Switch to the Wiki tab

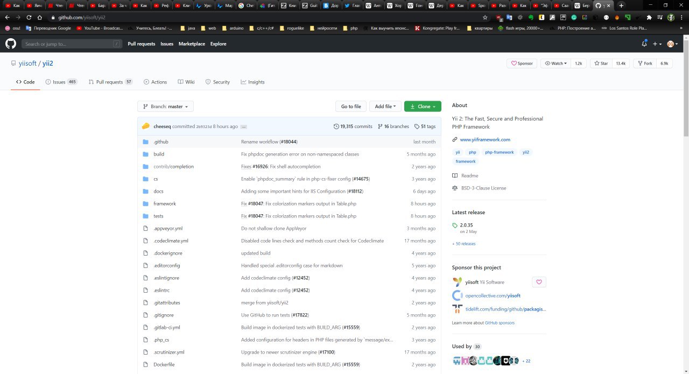tap(186, 82)
